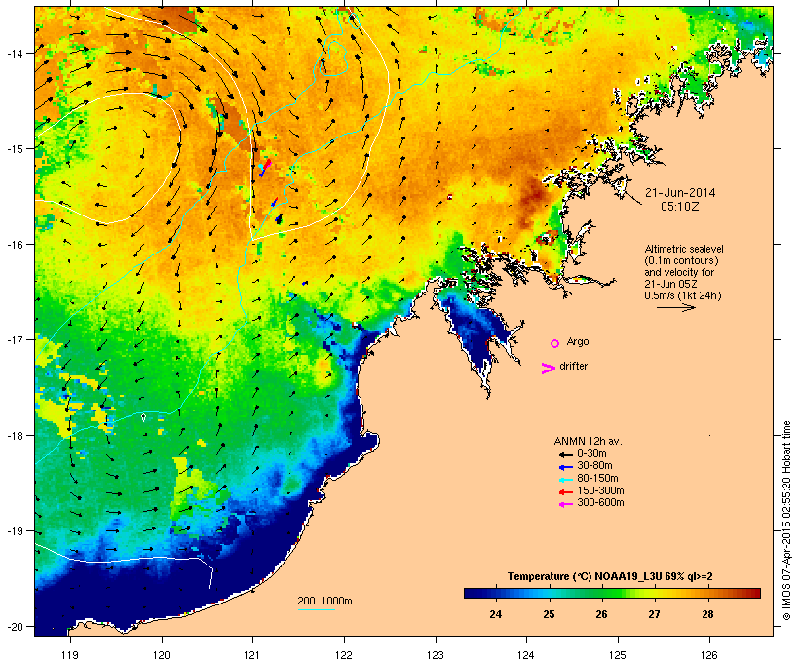Click the '200 1000m' isobath label

pos(324,601)
